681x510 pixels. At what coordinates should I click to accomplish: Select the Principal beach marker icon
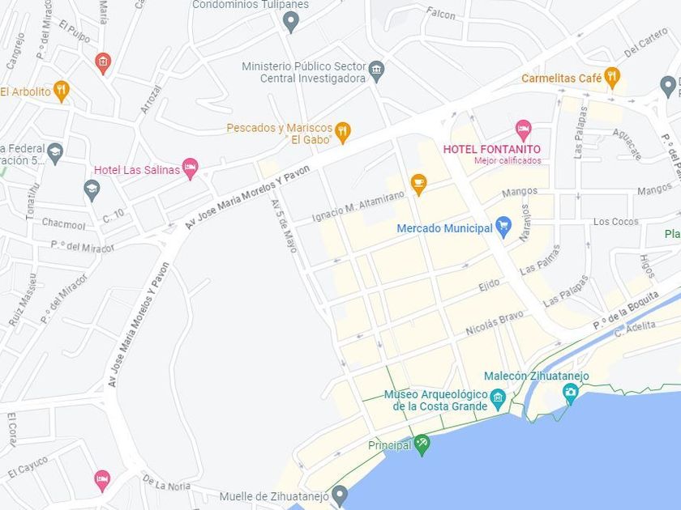[x=422, y=444]
